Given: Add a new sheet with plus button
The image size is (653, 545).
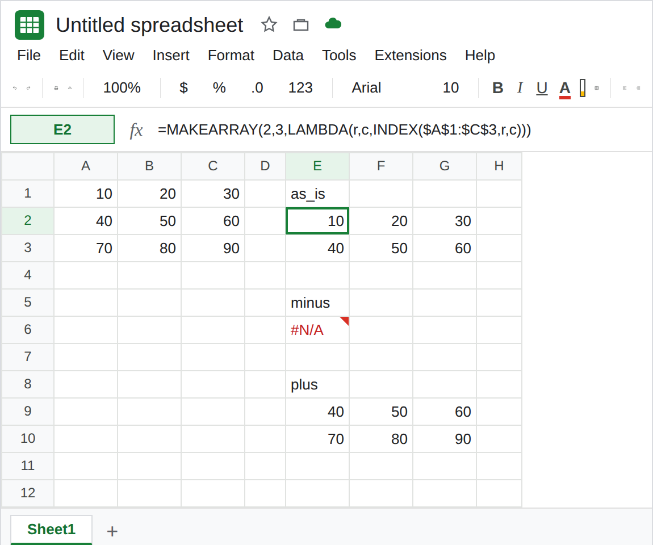Looking at the screenshot, I should click(112, 531).
